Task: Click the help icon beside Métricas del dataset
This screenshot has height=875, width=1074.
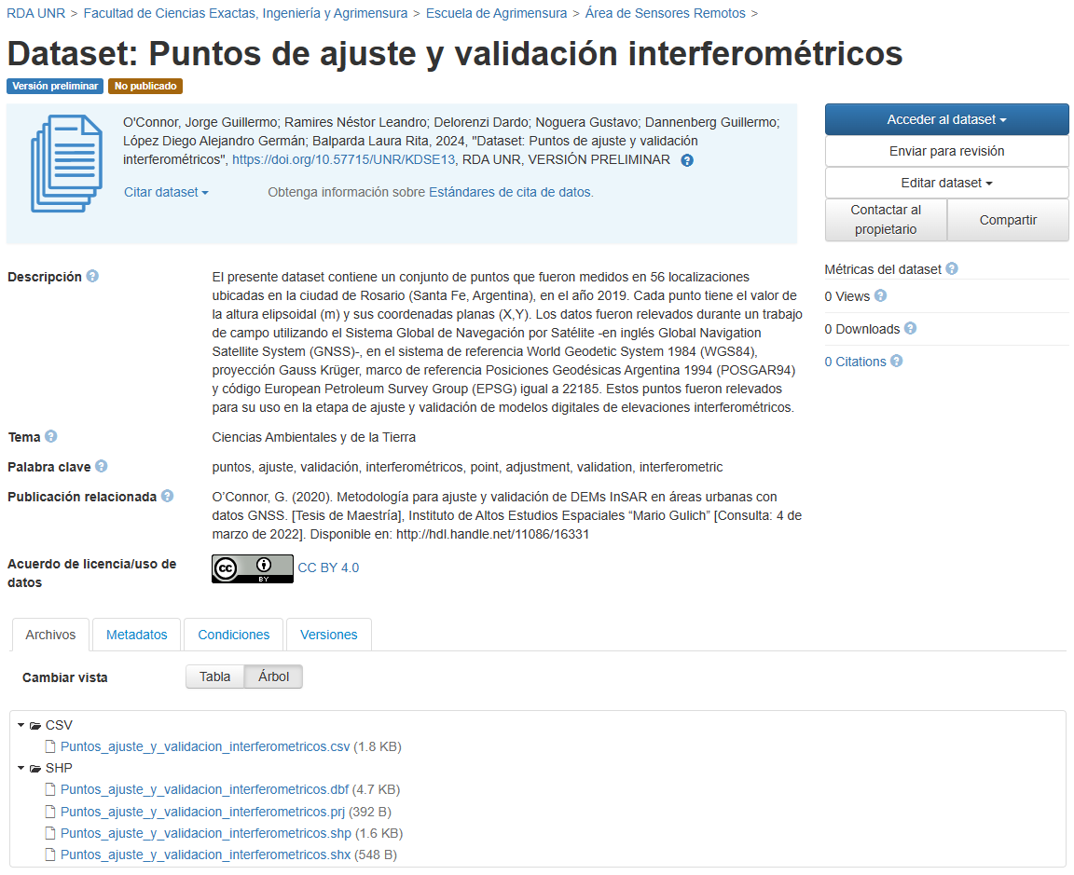Action: coord(952,268)
